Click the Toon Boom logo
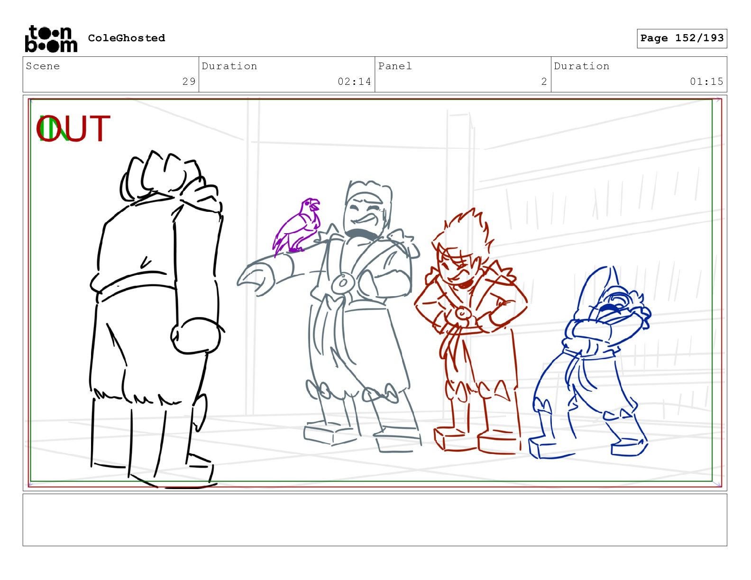 pyautogui.click(x=51, y=38)
